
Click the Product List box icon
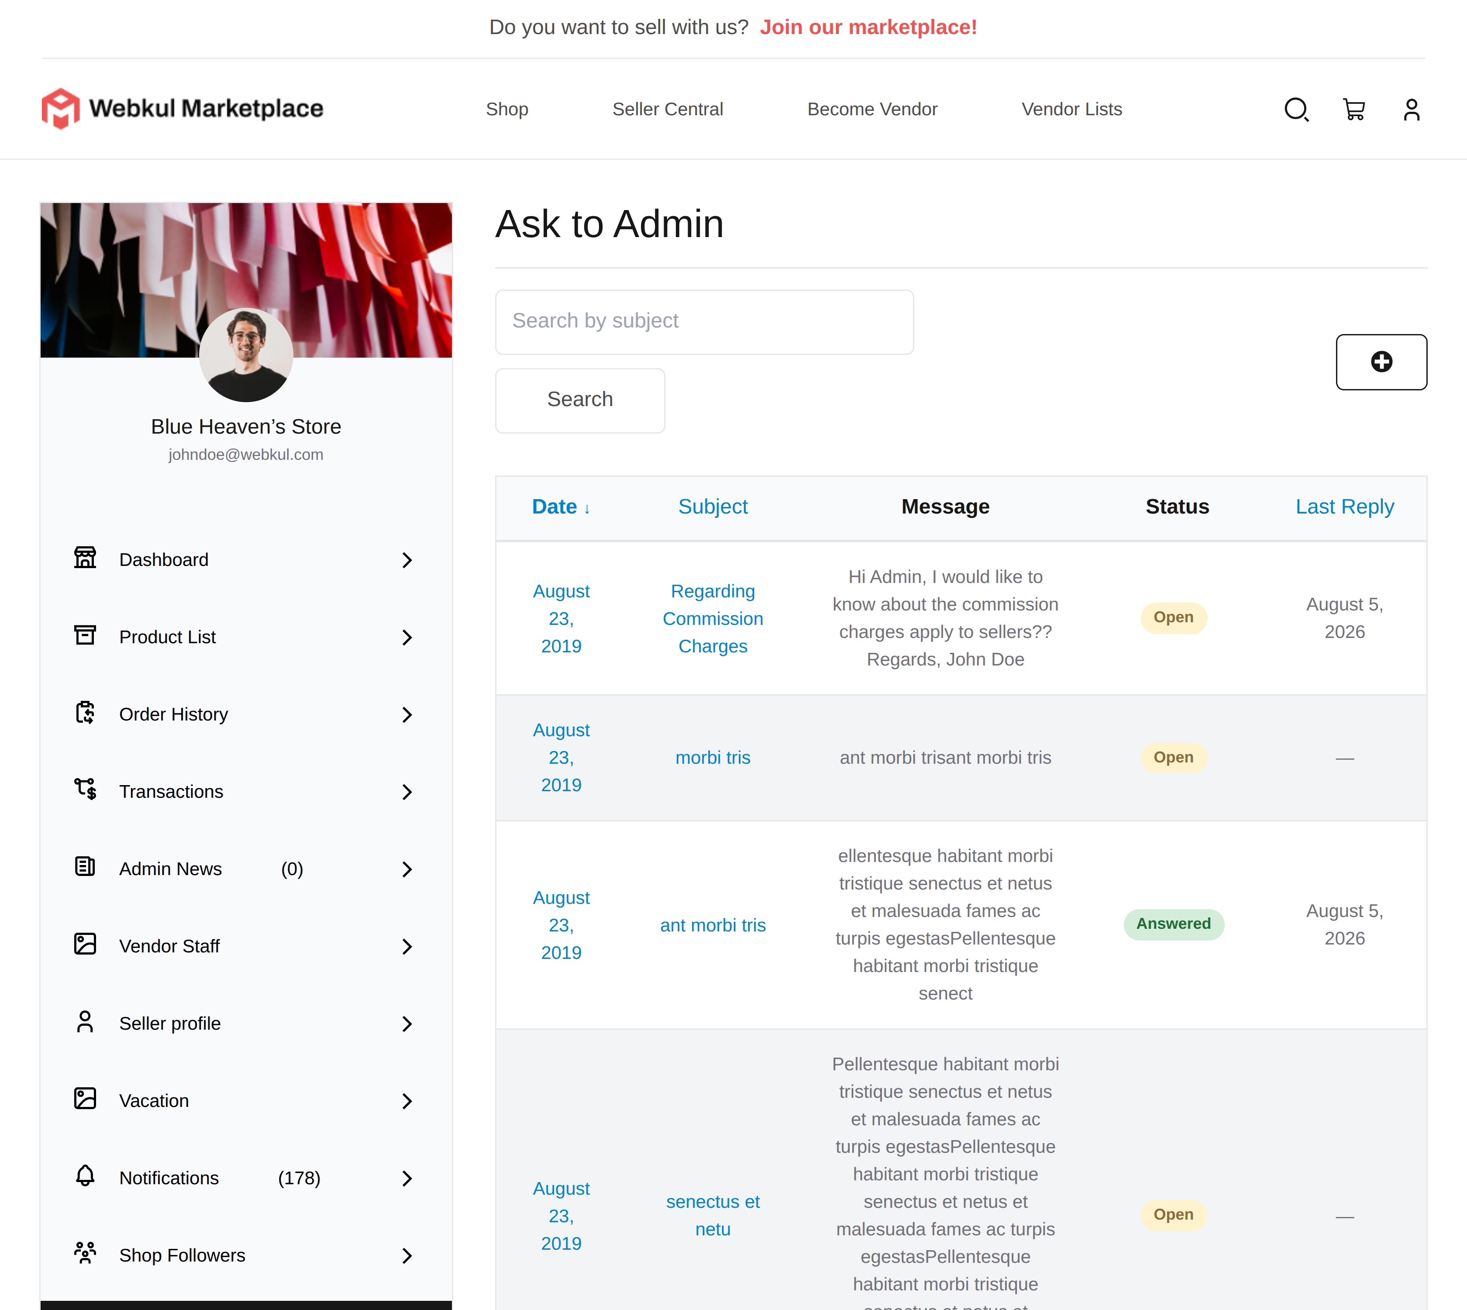[85, 635]
